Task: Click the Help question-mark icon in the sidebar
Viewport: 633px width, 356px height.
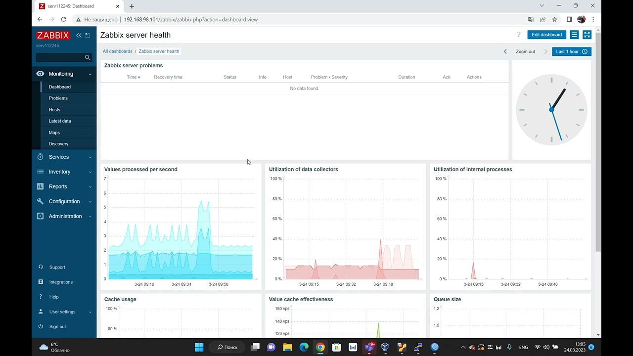Action: click(x=41, y=297)
